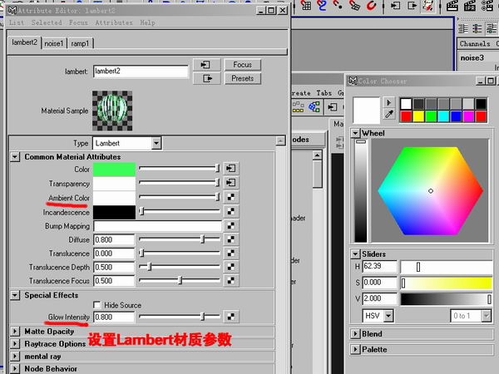Click the clapperboard render icon in the top toolbar

pos(452,6)
